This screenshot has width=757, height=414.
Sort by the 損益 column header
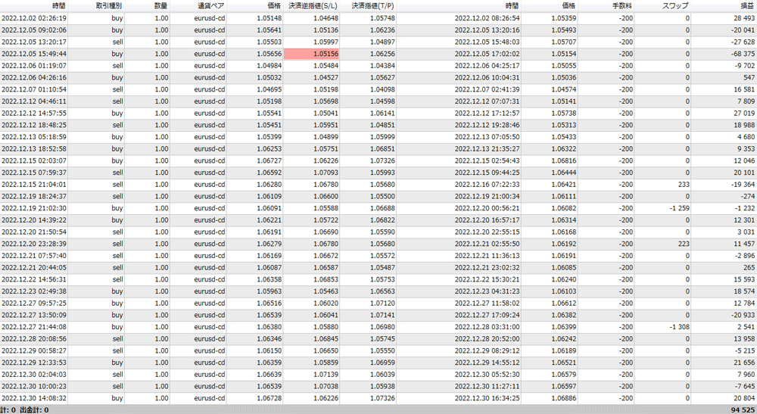point(747,6)
